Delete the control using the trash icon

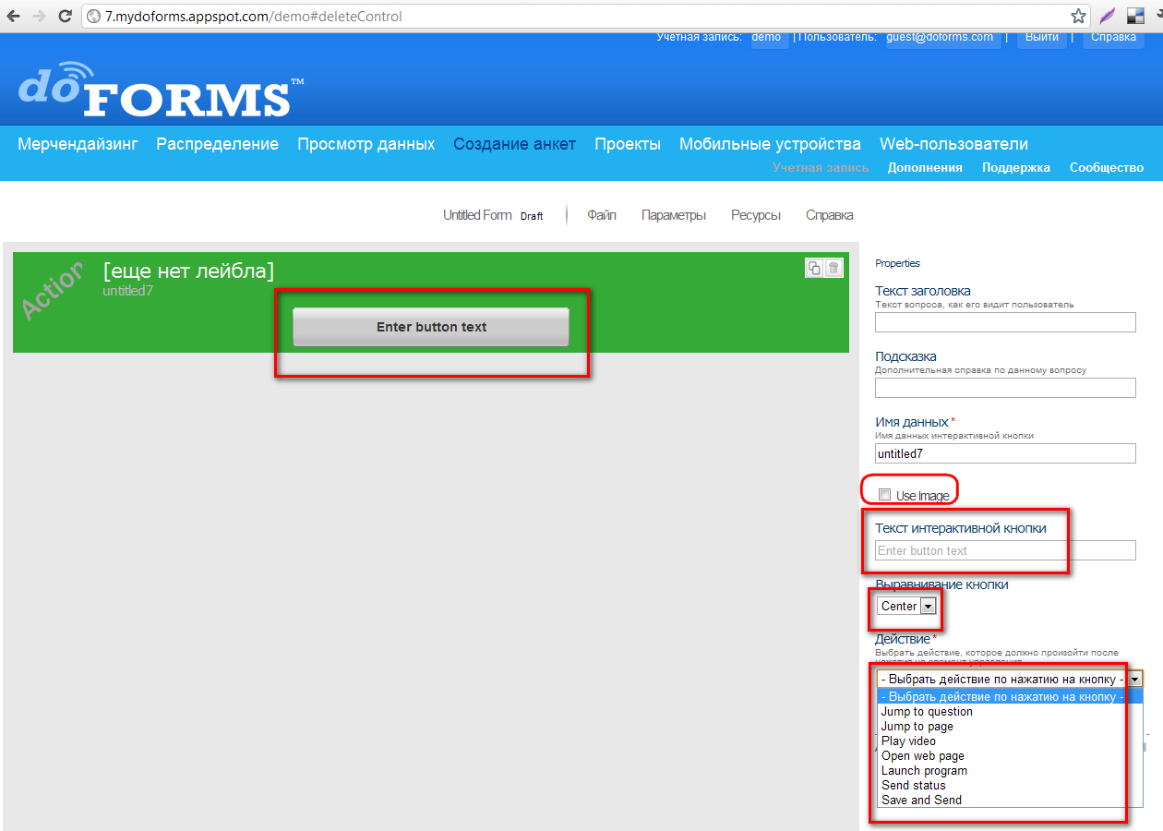(x=833, y=268)
